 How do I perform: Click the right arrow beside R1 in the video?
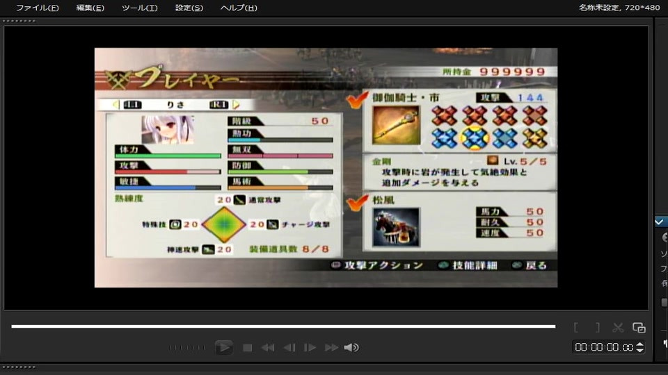coord(236,105)
